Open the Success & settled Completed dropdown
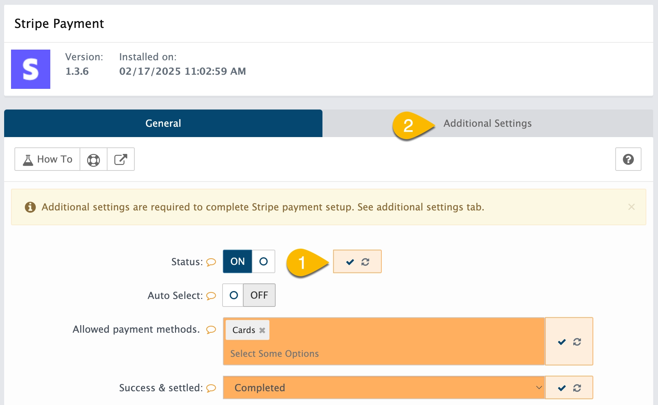This screenshot has width=658, height=405. point(384,387)
